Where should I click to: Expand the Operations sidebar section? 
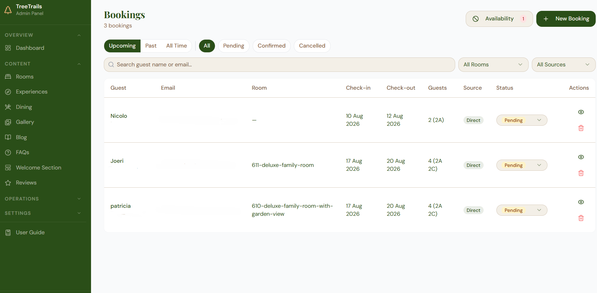pos(43,199)
